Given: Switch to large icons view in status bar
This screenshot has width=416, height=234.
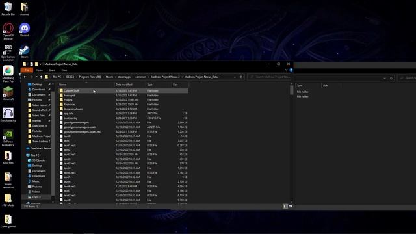Looking at the screenshot, I should (x=290, y=206).
